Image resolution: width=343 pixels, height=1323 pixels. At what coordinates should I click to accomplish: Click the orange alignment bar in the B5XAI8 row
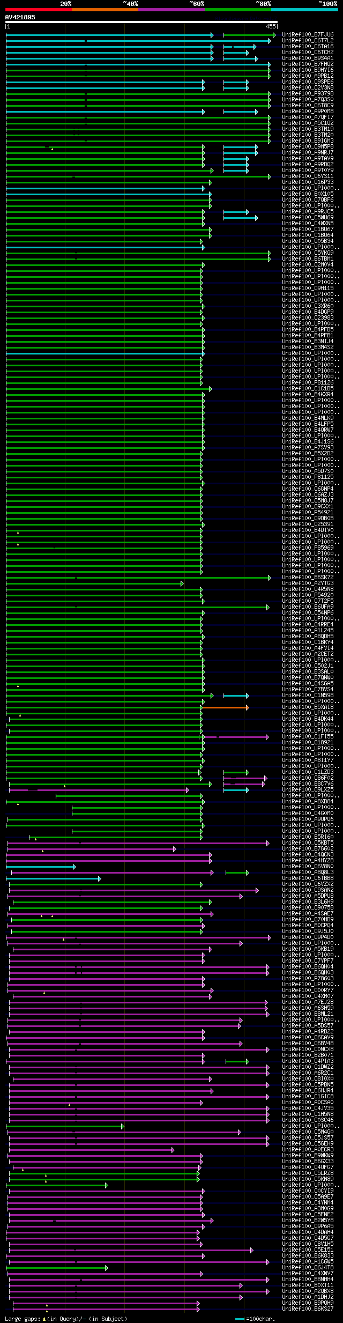pyautogui.click(x=225, y=707)
